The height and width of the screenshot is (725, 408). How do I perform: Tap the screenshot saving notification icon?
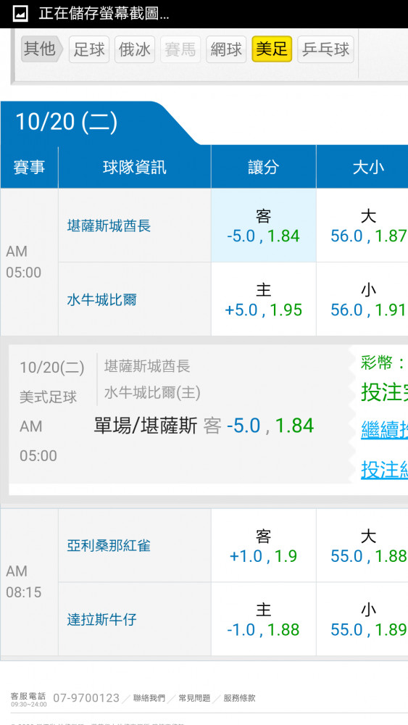(x=20, y=14)
